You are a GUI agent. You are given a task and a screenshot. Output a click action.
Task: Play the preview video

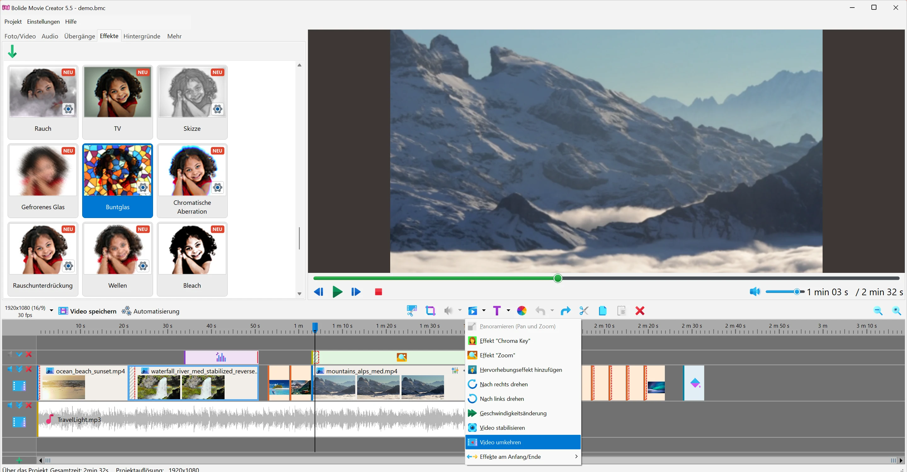click(337, 292)
